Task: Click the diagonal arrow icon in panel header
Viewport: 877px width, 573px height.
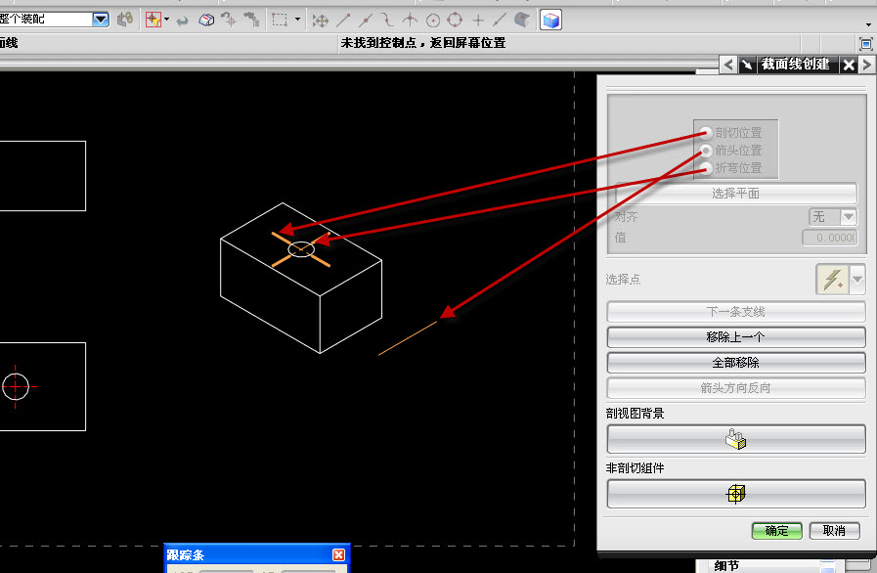Action: (747, 65)
